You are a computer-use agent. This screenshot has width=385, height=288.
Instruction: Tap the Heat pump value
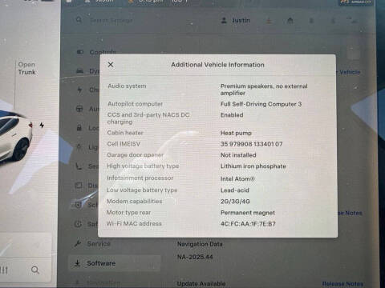(x=236, y=133)
